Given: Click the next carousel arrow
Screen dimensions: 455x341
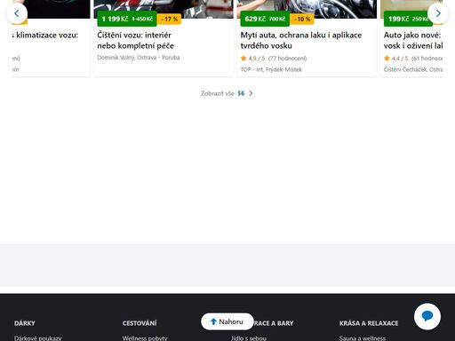Looking at the screenshot, I should [x=438, y=13].
